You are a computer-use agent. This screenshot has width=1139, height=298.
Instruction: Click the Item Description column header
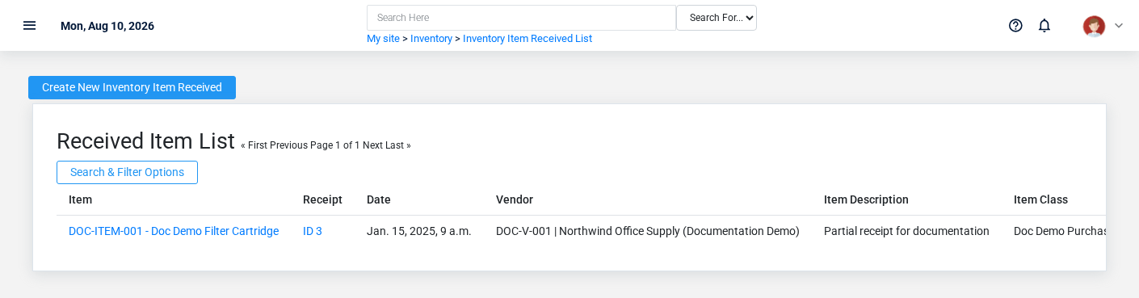point(866,199)
